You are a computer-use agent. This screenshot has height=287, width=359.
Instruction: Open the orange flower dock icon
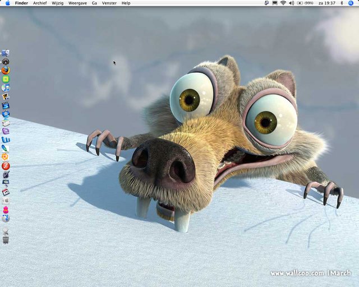pos(6,157)
